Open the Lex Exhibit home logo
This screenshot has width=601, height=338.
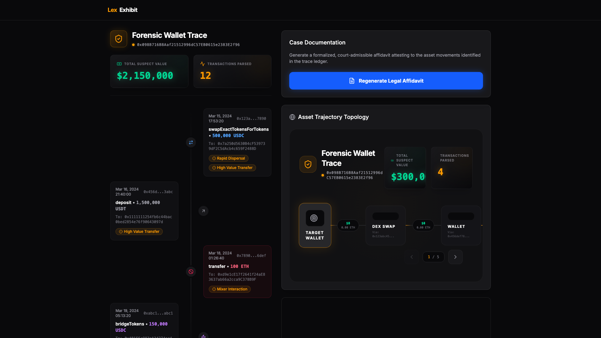click(x=122, y=10)
